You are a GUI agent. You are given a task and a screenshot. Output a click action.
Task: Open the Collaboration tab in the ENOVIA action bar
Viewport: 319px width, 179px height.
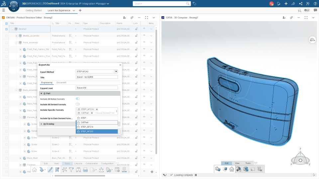point(92,163)
